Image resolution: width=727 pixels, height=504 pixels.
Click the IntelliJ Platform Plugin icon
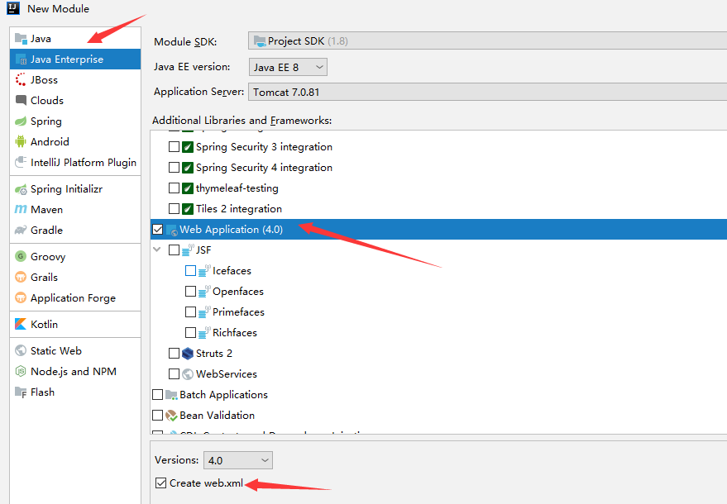21,162
